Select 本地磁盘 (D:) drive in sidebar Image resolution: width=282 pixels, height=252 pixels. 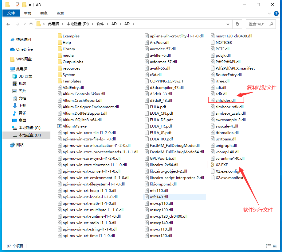[x=26, y=135]
